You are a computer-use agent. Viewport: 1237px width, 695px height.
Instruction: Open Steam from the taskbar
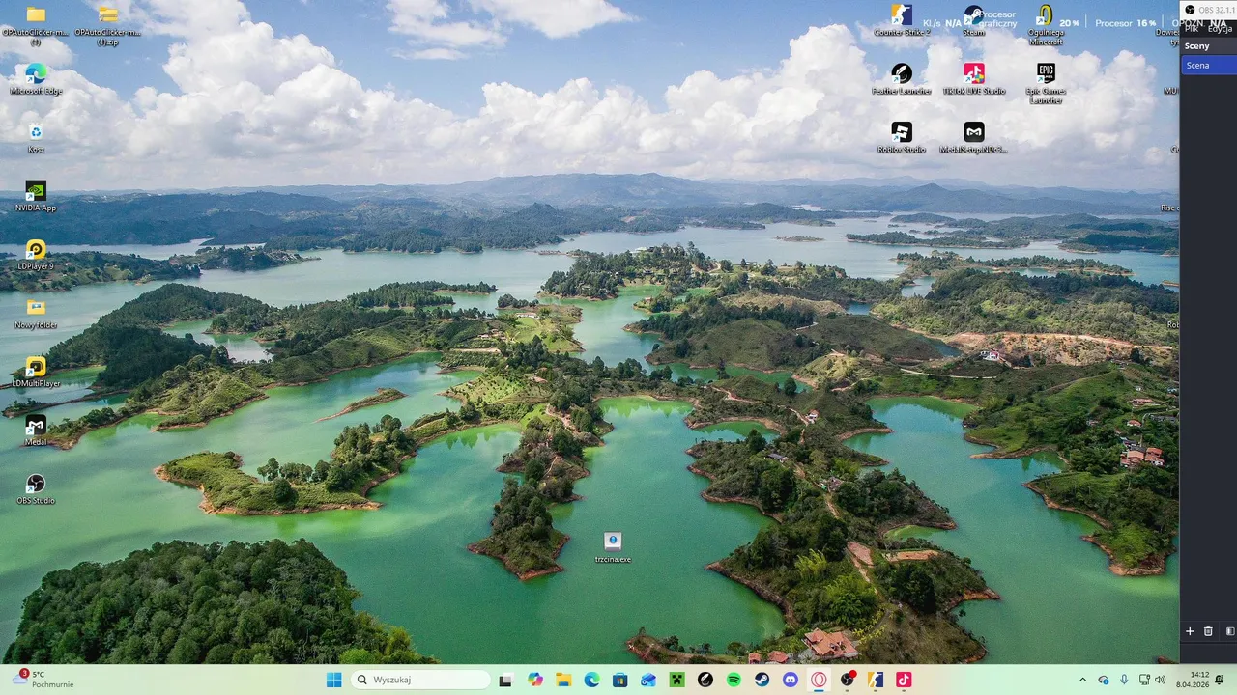pyautogui.click(x=762, y=680)
